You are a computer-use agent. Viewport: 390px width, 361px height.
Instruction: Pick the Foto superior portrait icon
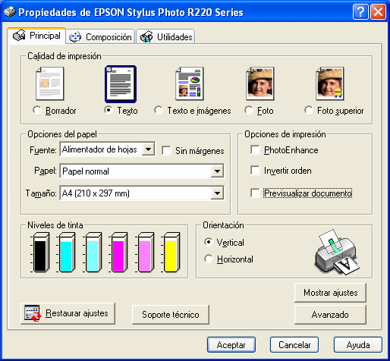pyautogui.click(x=330, y=84)
